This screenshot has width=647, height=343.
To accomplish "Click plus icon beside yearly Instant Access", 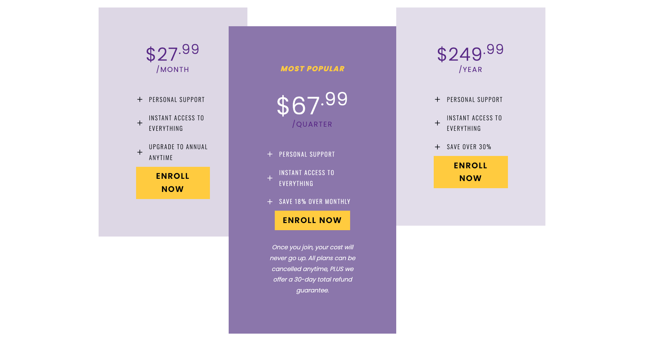I will [x=437, y=123].
